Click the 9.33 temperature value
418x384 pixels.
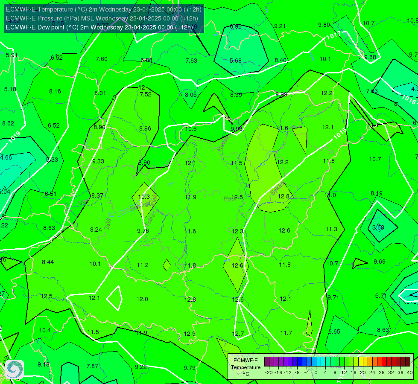pyautogui.click(x=98, y=161)
